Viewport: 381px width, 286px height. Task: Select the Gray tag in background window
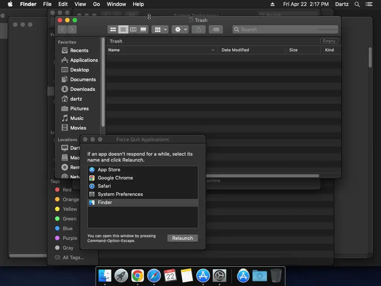point(64,248)
